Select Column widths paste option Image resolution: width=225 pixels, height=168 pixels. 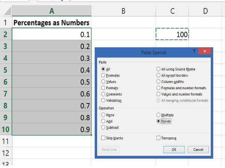159,82
